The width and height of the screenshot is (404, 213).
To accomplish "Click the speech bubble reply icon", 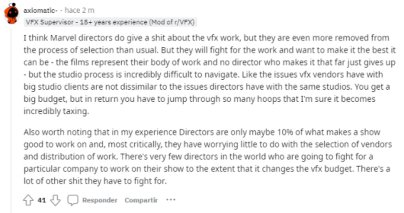I will pos(72,200).
